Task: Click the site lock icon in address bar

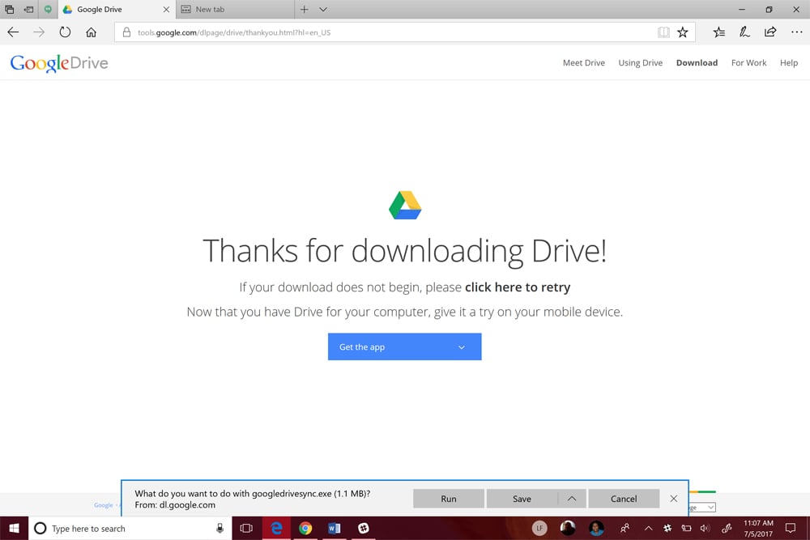Action: 126,32
